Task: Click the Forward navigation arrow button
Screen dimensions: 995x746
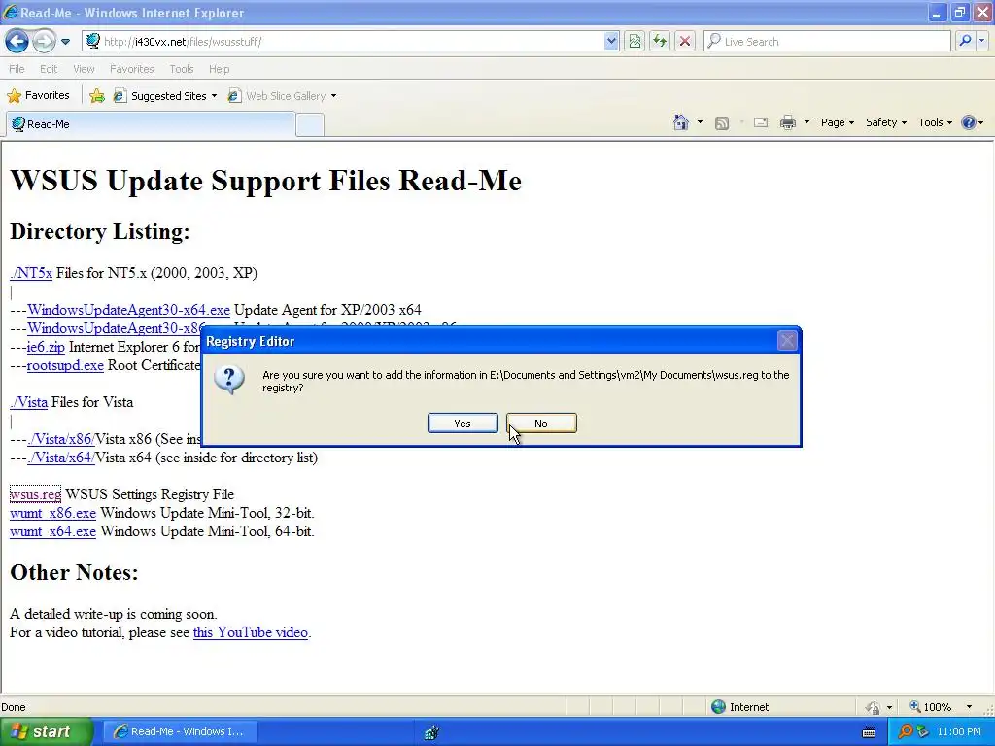Action: pos(44,41)
